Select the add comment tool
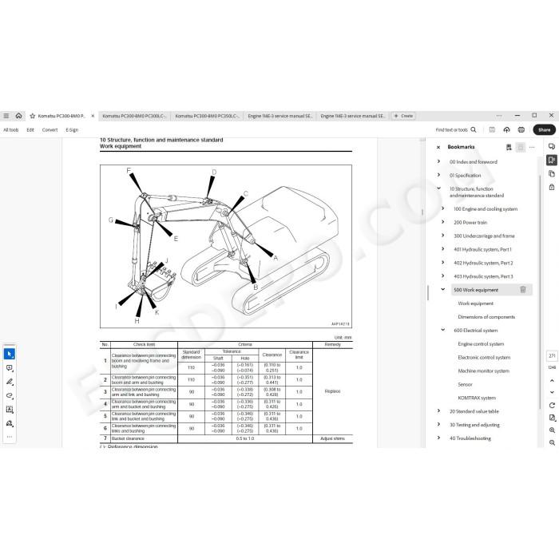Screen dimensions: 559x559 pos(10,368)
